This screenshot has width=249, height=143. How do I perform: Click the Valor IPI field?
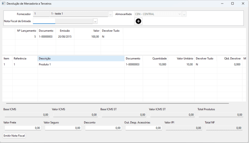(x=184, y=128)
